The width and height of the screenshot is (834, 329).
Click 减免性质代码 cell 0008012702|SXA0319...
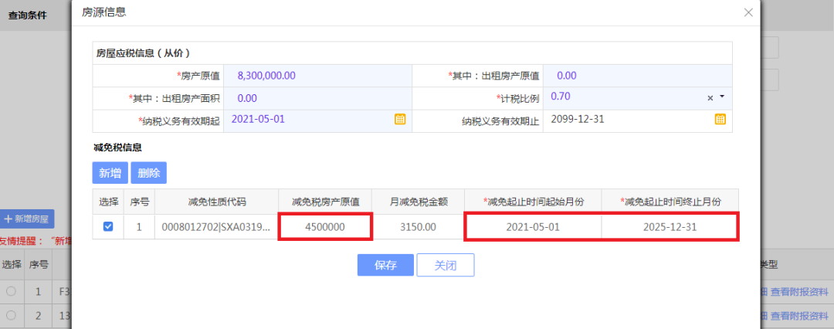point(216,227)
